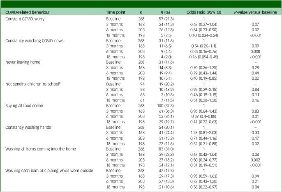Select the P-value versus baseline header
282x192 pixels.
click(255, 12)
